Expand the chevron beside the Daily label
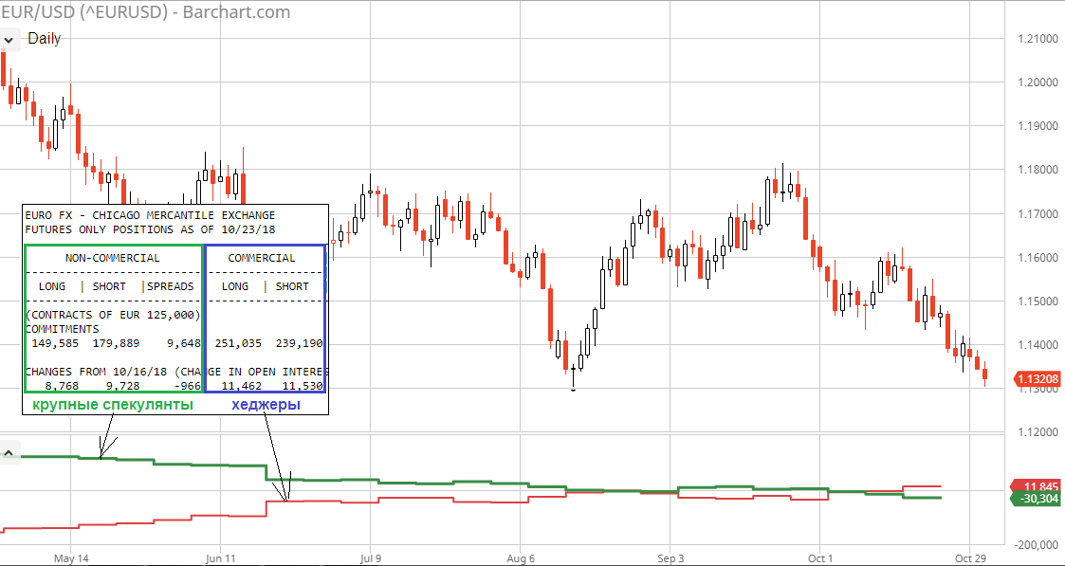Image resolution: width=1065 pixels, height=566 pixels. [9, 39]
